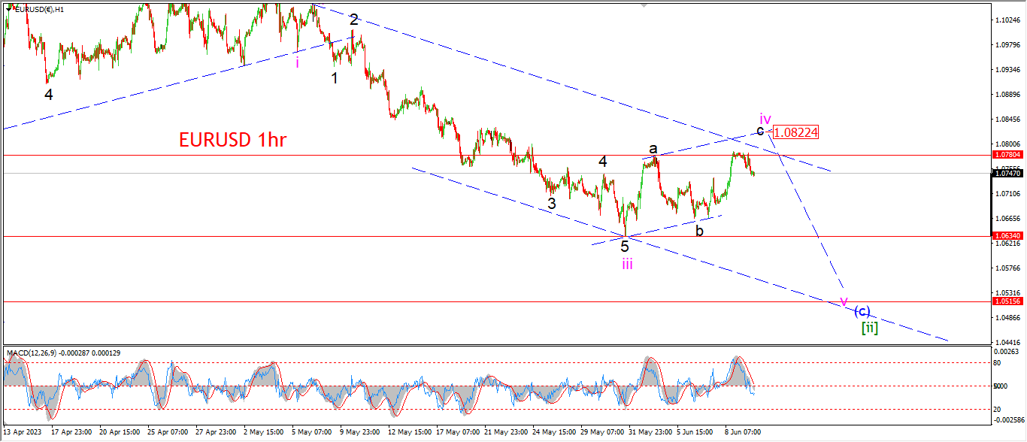Viewport: 1027px width, 442px height.
Task: Click the 1.09796 price axis value
Action: (x=1007, y=44)
